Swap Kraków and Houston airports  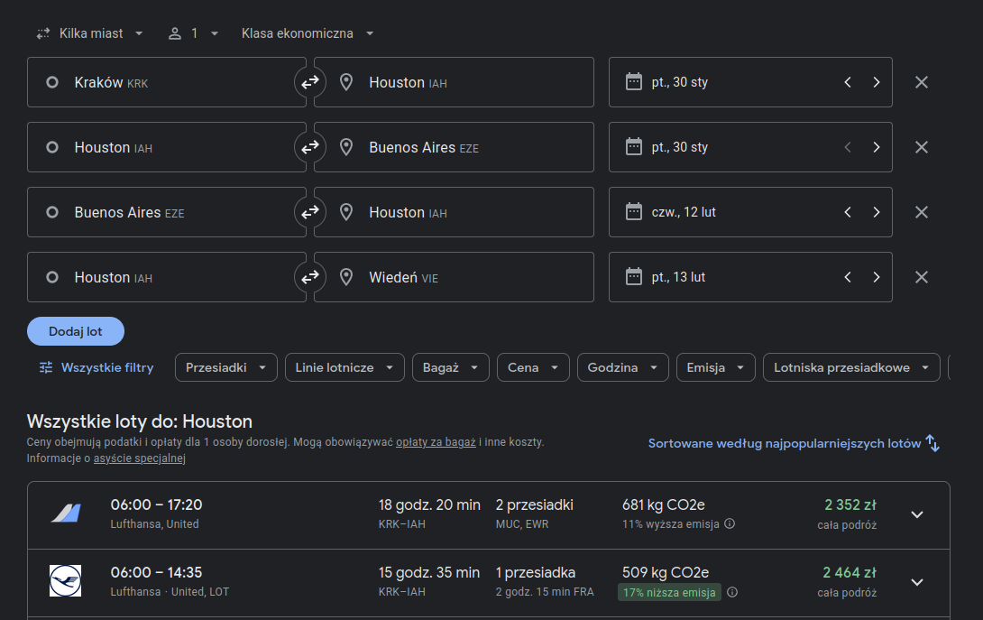point(310,82)
